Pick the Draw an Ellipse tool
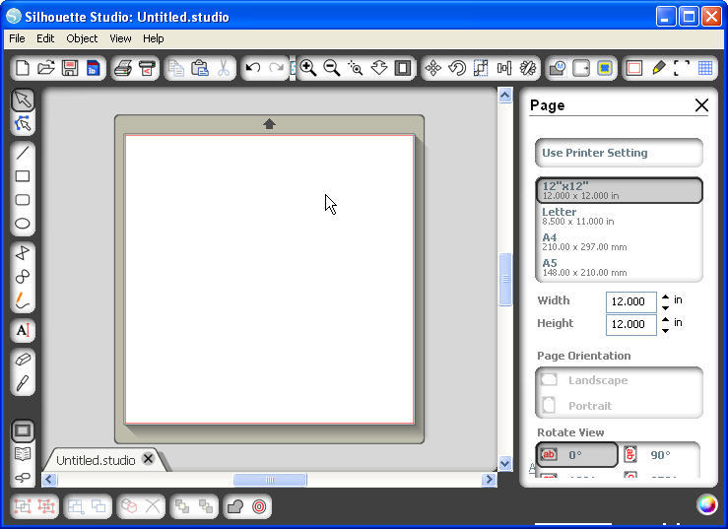Viewport: 728px width, 529px height. [23, 224]
